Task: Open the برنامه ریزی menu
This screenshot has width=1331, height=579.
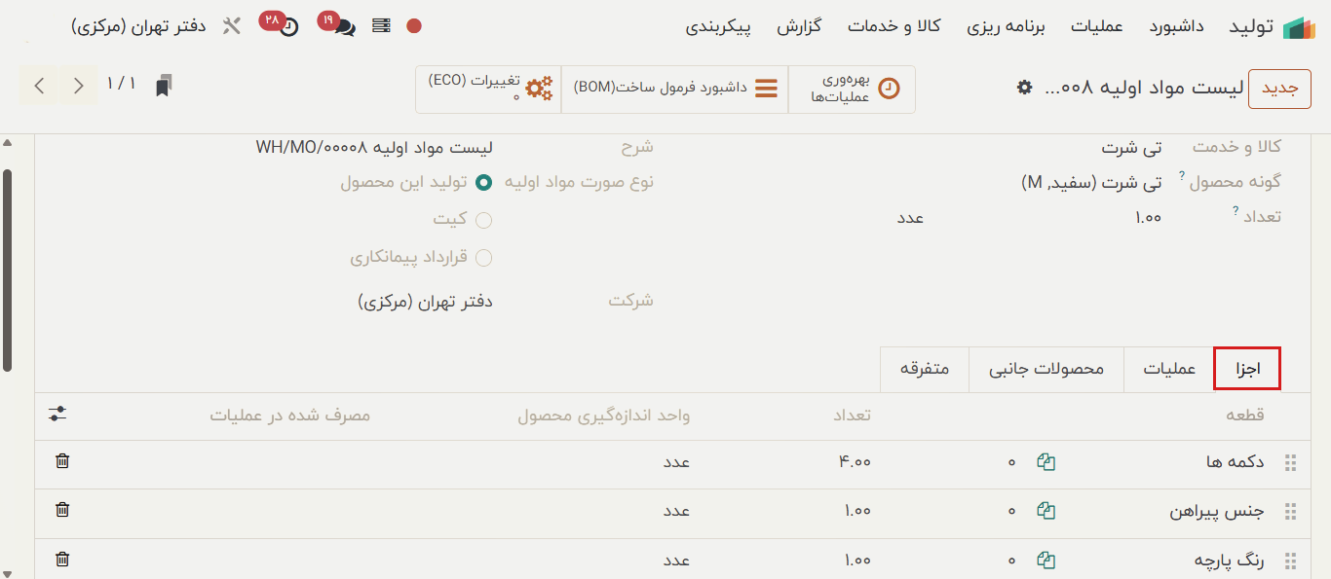Action: coord(1006,26)
